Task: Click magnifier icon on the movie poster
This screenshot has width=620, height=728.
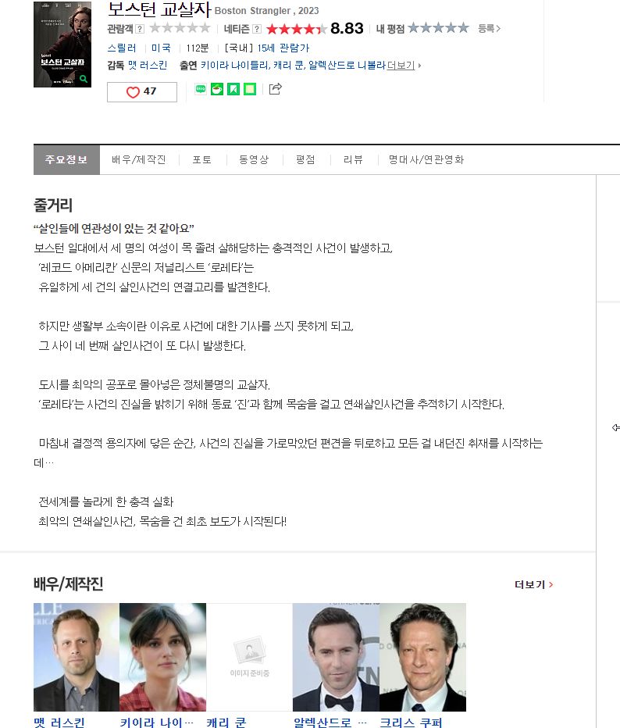Action: [84, 79]
